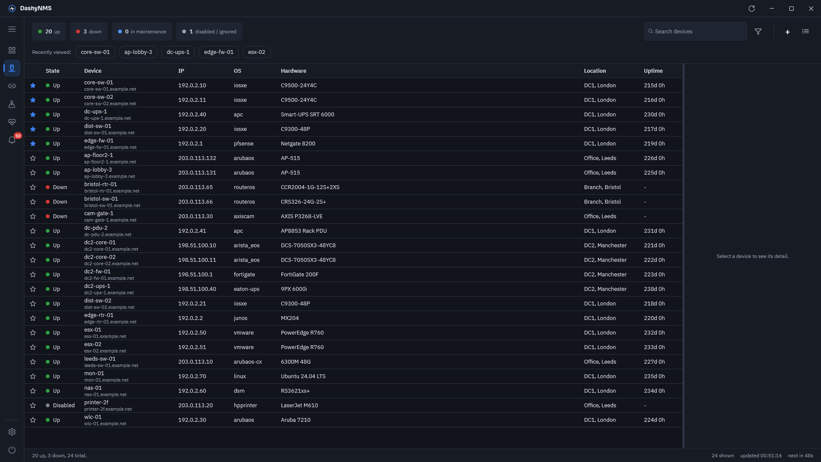Filter by 1 disabled / ignored
The width and height of the screenshot is (821, 462).
point(209,32)
